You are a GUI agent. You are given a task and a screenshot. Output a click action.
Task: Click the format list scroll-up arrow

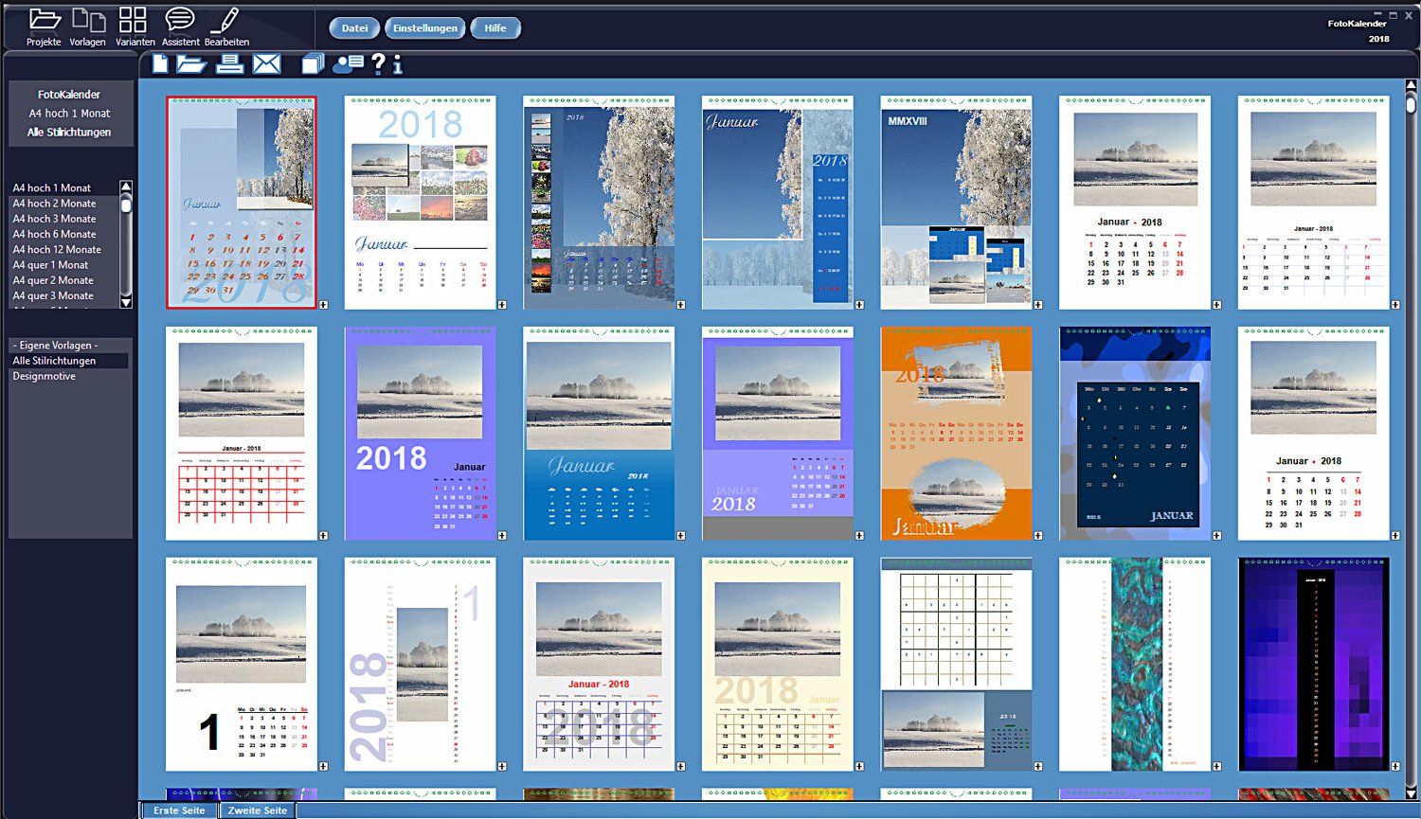click(126, 187)
